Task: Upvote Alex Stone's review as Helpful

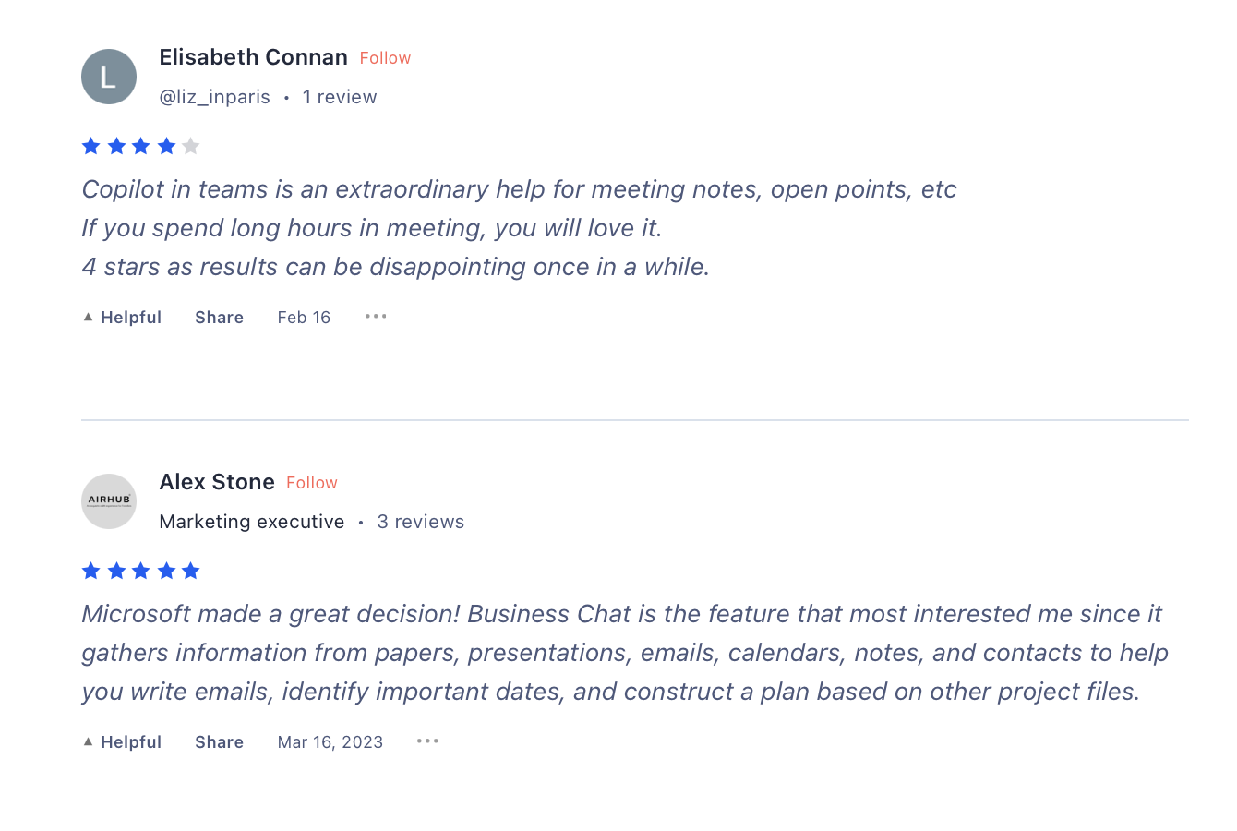Action: (x=122, y=742)
